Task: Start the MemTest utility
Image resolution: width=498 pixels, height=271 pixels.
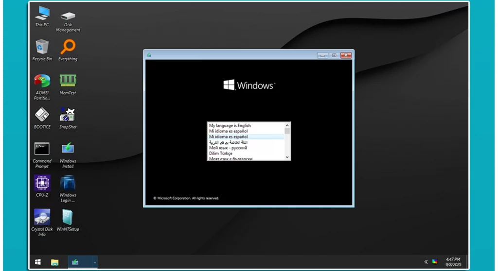Action: [x=68, y=81]
